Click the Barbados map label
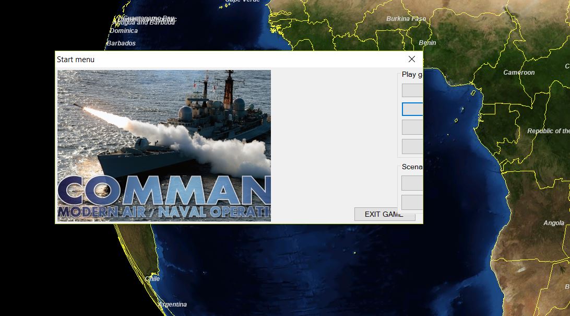The height and width of the screenshot is (316, 570). coord(121,43)
